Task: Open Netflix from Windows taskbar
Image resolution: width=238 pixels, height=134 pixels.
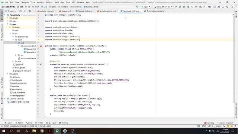Action: click(49, 131)
